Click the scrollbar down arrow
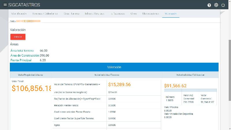This screenshot has width=231, height=130. tap(230, 129)
